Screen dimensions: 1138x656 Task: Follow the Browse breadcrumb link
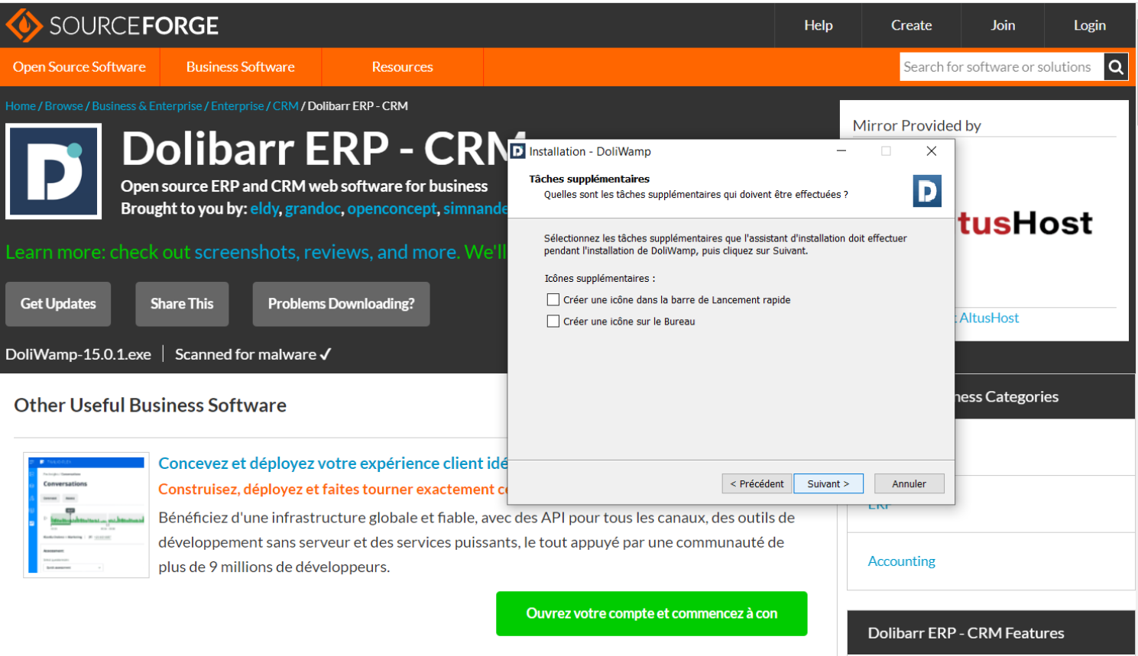63,106
